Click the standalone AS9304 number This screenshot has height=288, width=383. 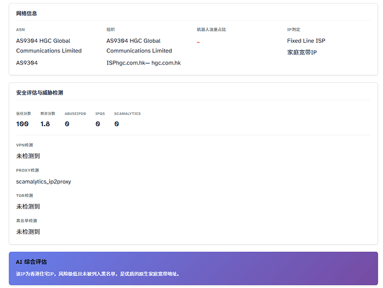pyautogui.click(x=27, y=63)
